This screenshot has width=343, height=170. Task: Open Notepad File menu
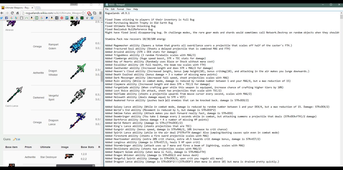(107, 9)
